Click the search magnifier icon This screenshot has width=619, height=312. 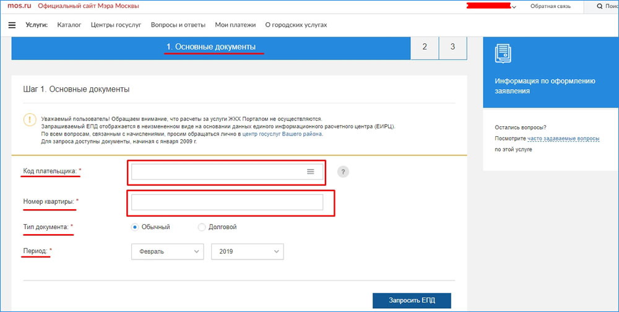pos(599,6)
